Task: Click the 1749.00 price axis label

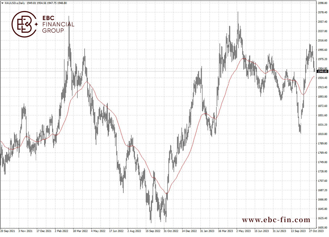Action: [x=322, y=162]
